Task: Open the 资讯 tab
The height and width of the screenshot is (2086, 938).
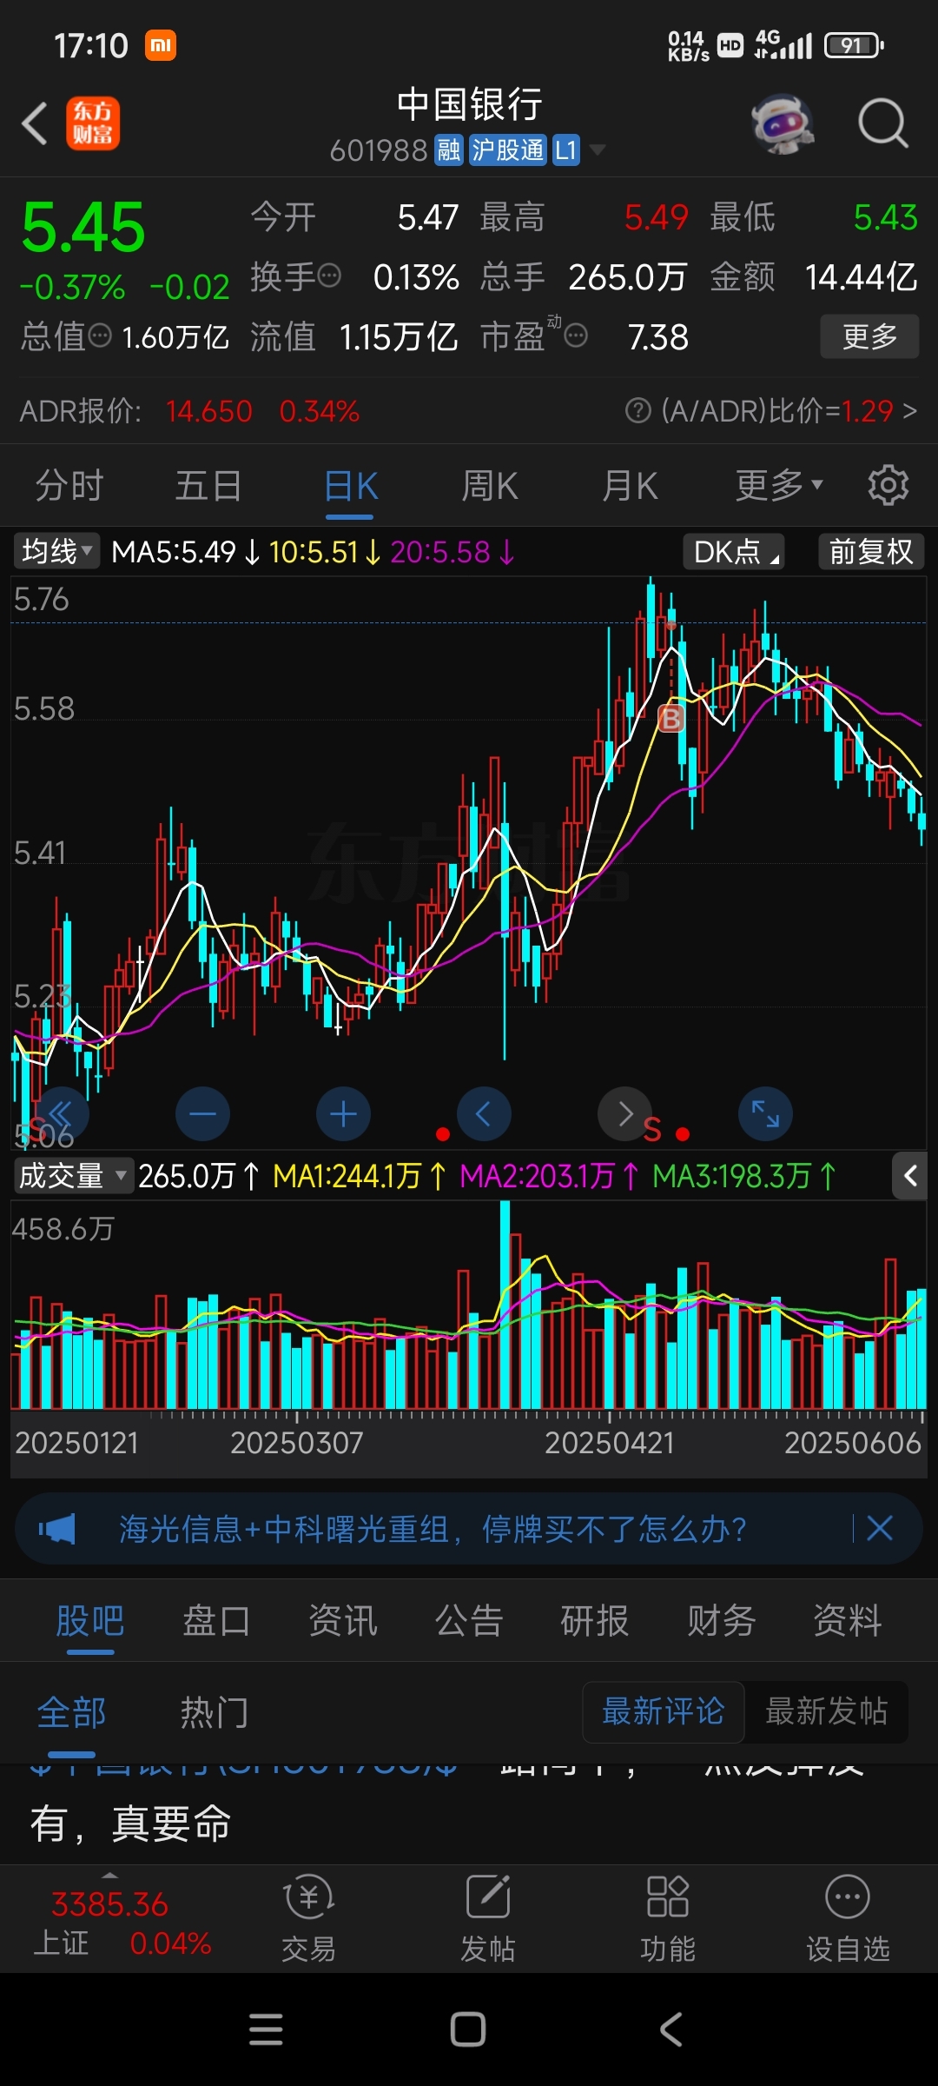Action: [343, 1621]
